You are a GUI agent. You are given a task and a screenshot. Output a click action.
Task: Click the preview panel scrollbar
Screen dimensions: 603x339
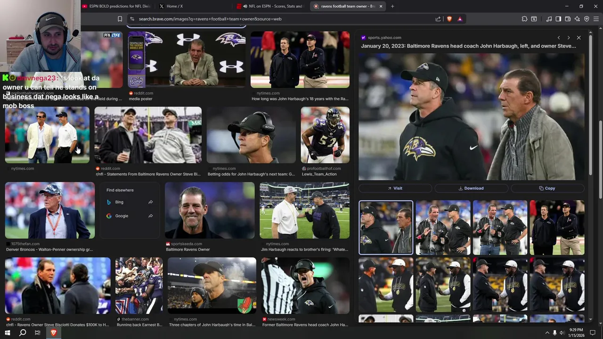pos(591,106)
